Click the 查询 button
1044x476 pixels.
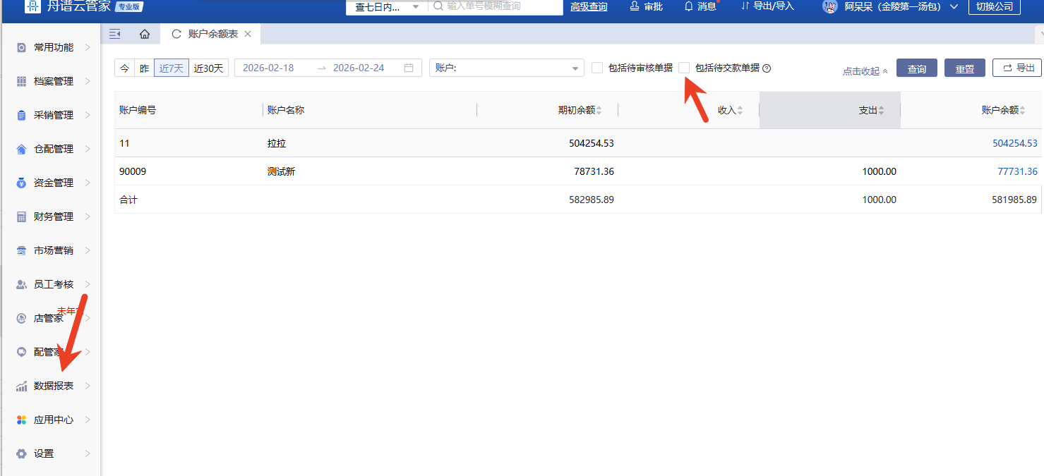pos(916,68)
